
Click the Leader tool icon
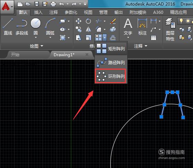tap(154, 29)
